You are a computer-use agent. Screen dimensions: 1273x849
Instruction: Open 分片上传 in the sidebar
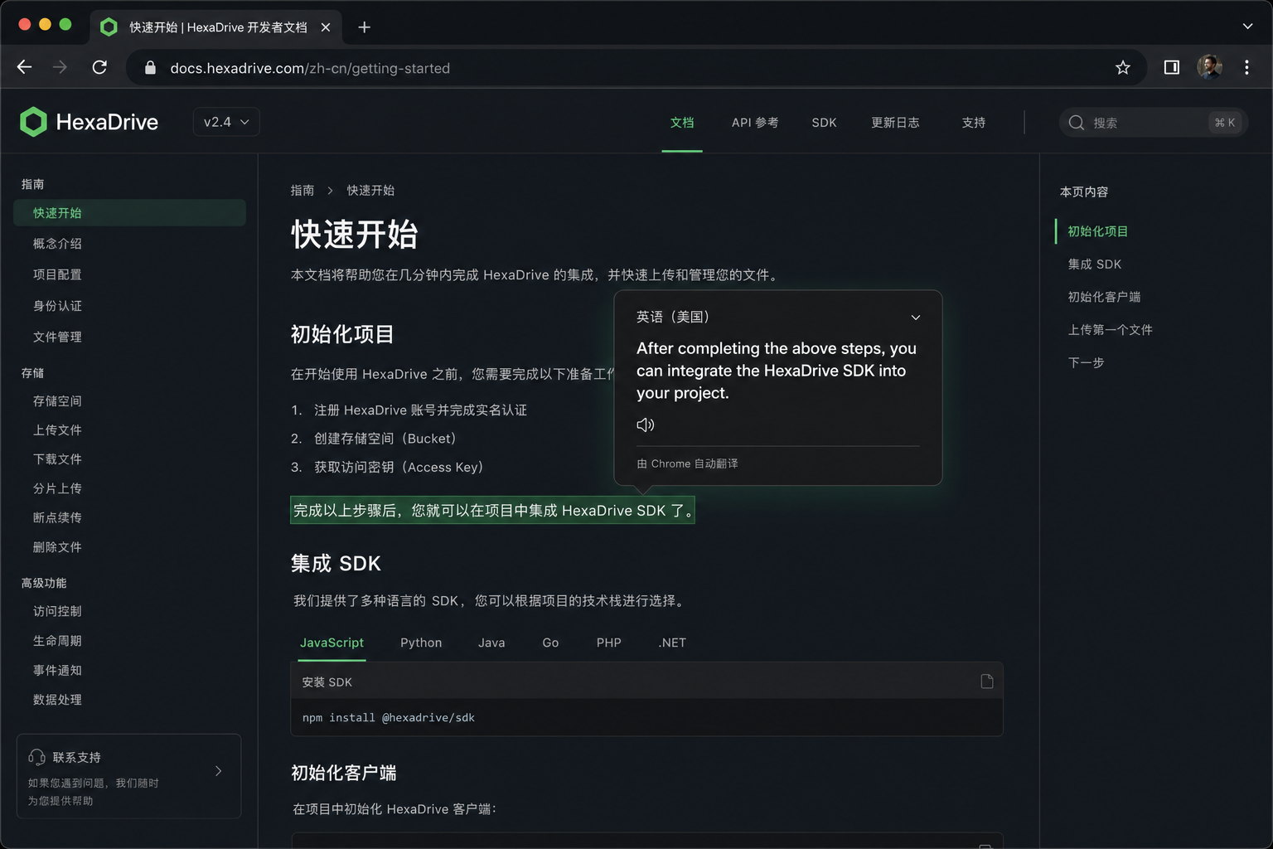pyautogui.click(x=57, y=488)
